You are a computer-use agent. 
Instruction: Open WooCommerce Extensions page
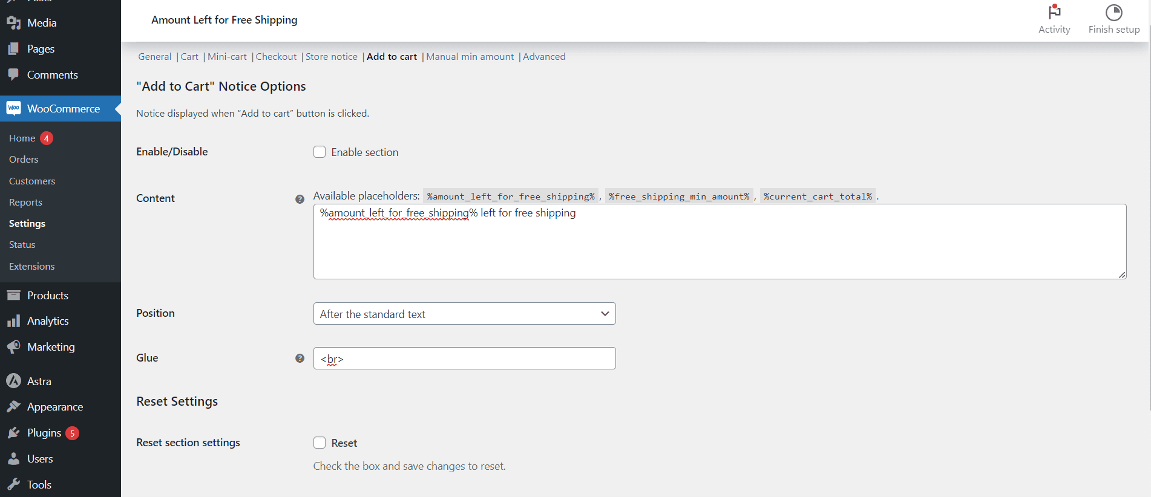click(31, 267)
